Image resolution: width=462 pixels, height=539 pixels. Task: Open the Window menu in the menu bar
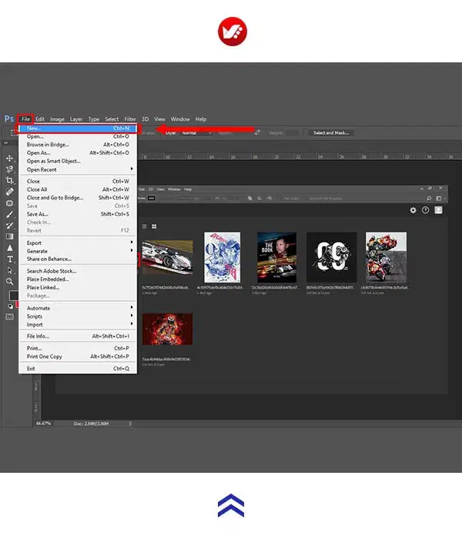(x=180, y=119)
